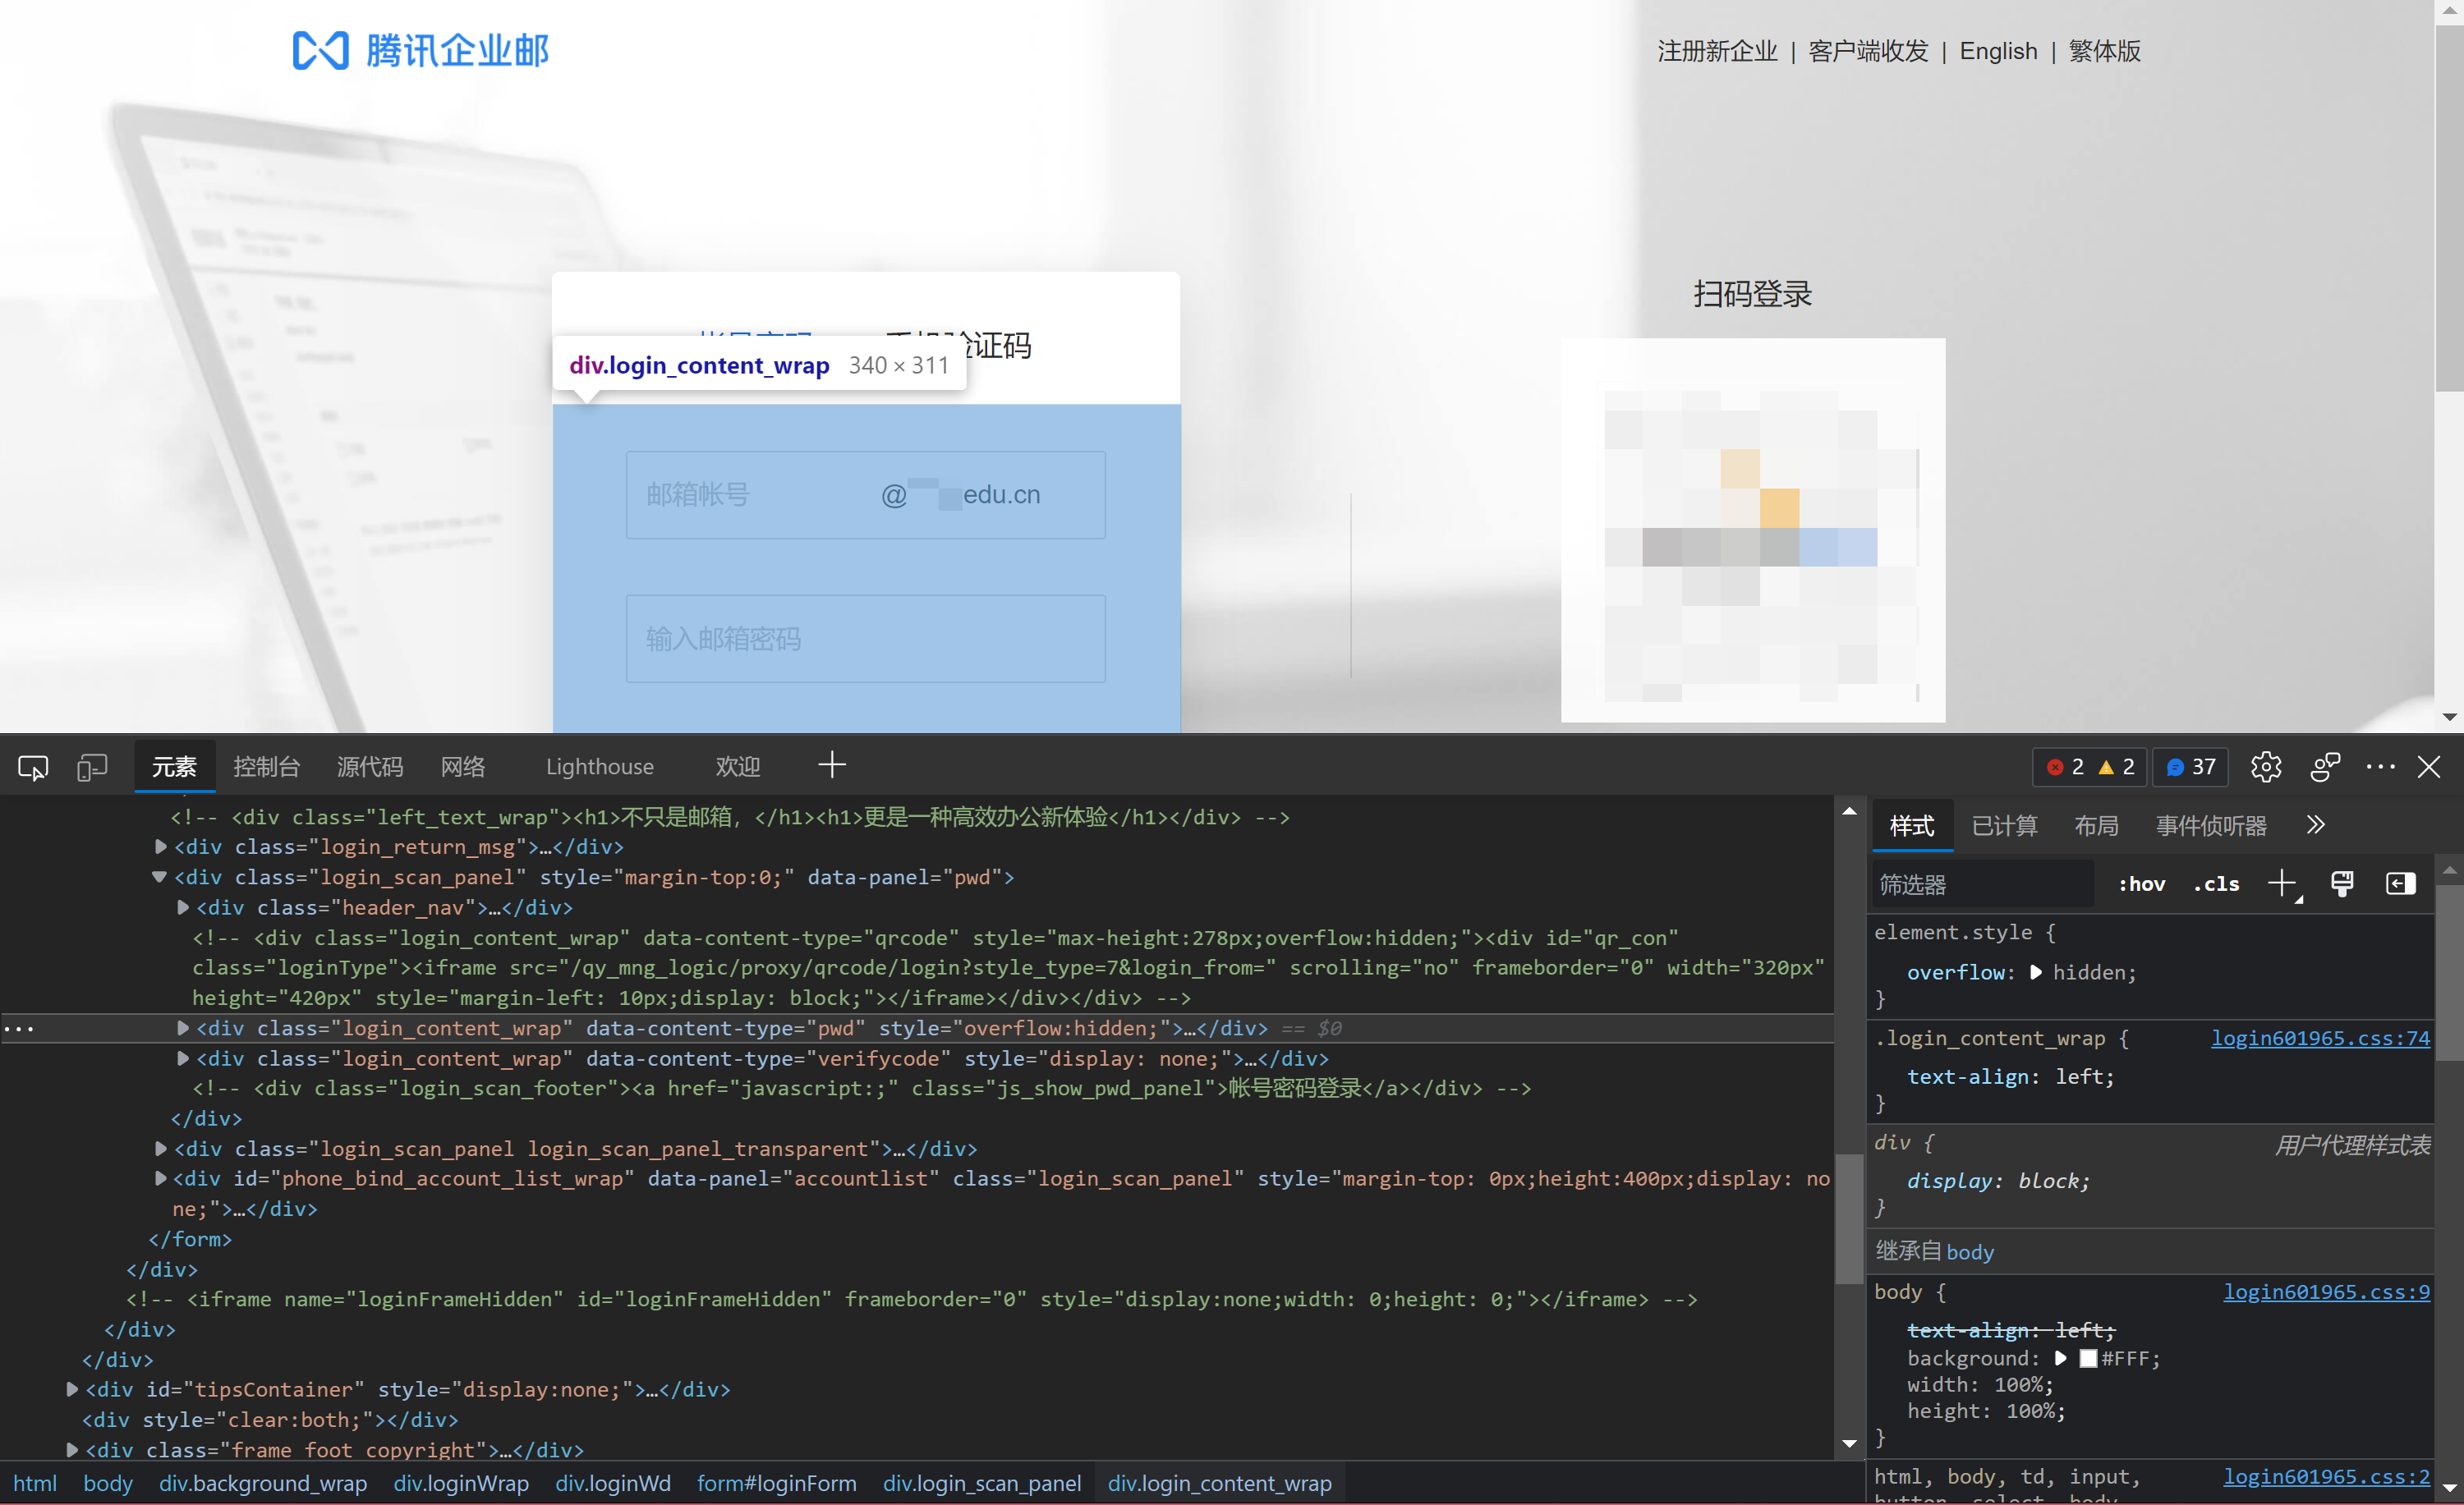This screenshot has height=1505, width=2464.
Task: Toggle .cls class editor
Action: 2216,883
